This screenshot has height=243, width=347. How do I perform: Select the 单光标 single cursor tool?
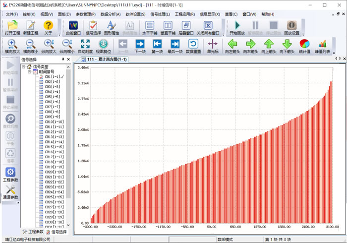click(x=213, y=46)
